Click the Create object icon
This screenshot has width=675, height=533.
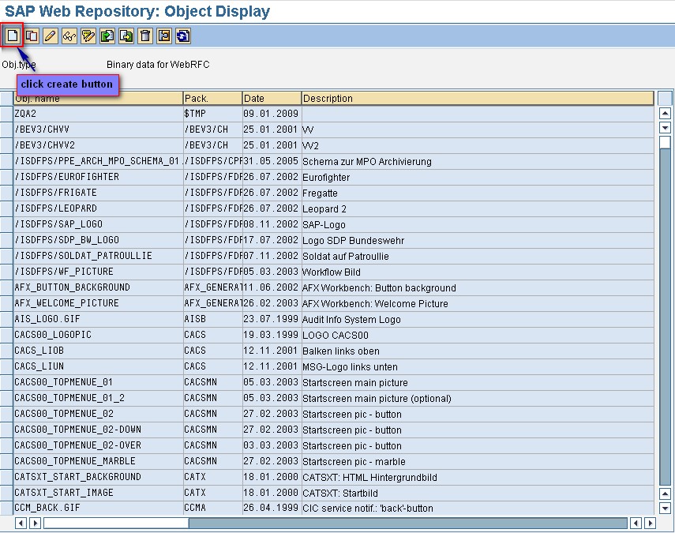tap(12, 36)
